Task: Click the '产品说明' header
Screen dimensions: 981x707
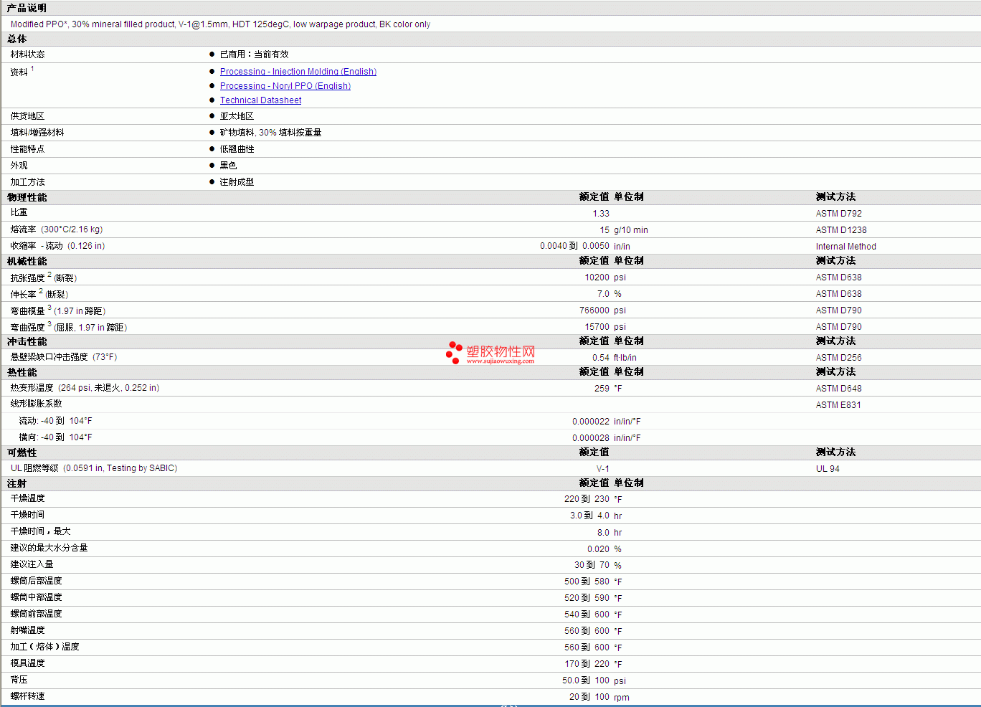Action: [27, 8]
